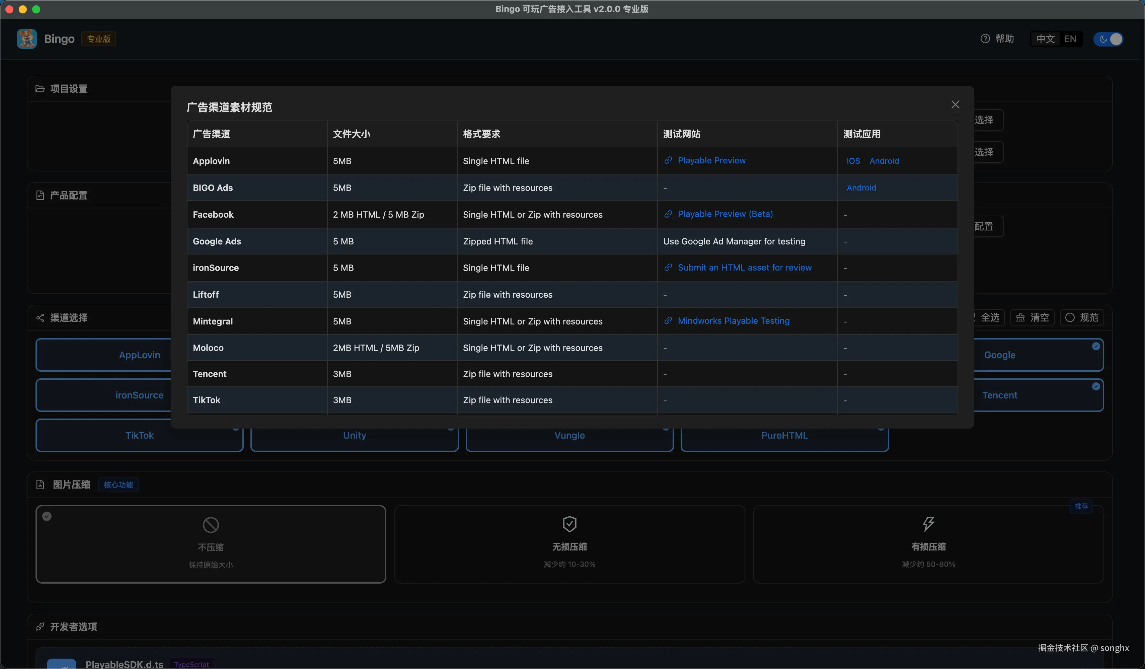Select 无损压缩 lossless compression option
1145x669 pixels.
569,544
